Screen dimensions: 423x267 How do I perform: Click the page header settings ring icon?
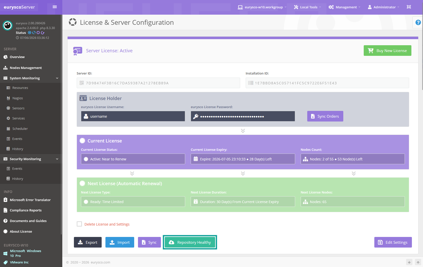[73, 22]
